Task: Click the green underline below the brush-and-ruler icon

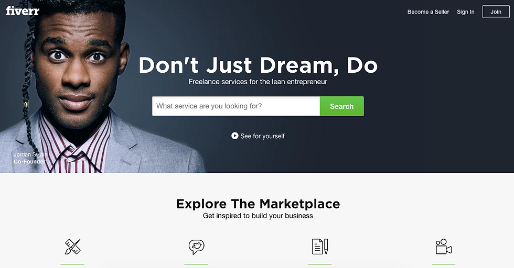Action: tap(72, 264)
